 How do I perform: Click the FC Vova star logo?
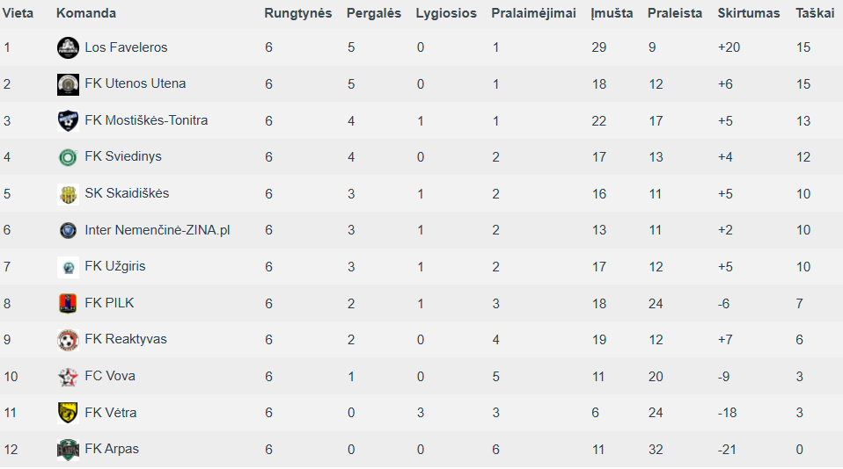(x=68, y=376)
